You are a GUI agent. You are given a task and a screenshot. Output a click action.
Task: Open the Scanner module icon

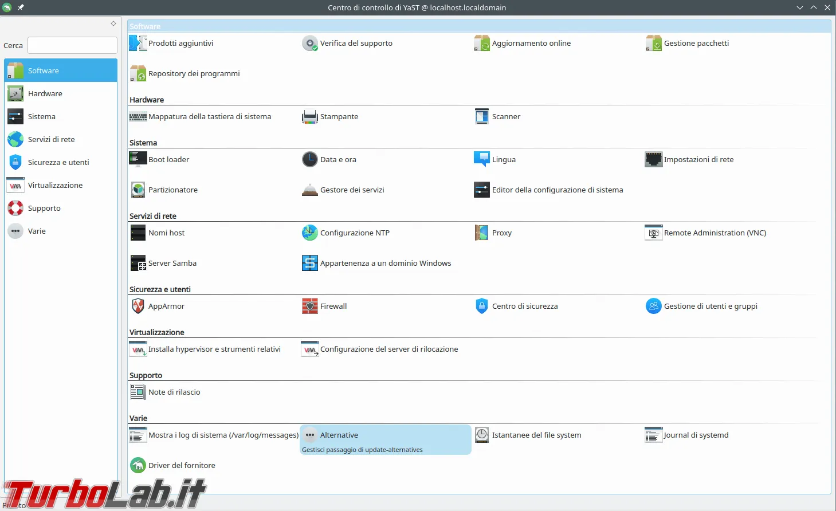pyautogui.click(x=482, y=117)
